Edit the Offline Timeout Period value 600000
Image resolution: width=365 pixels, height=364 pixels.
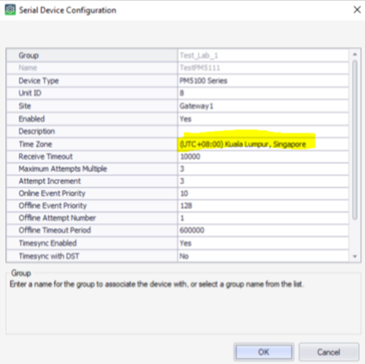[263, 231]
